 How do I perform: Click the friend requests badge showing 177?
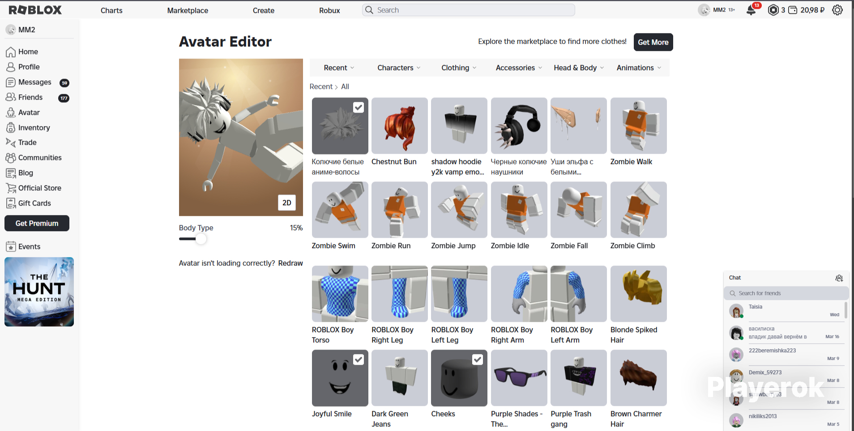(x=64, y=98)
